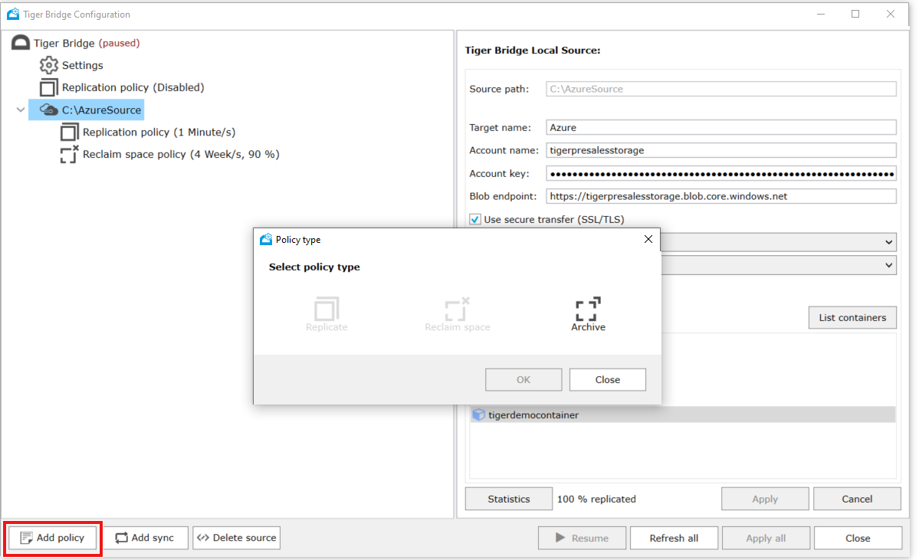Pick the Reclaim space policy icon in dialog
919x560 pixels.
(x=457, y=309)
